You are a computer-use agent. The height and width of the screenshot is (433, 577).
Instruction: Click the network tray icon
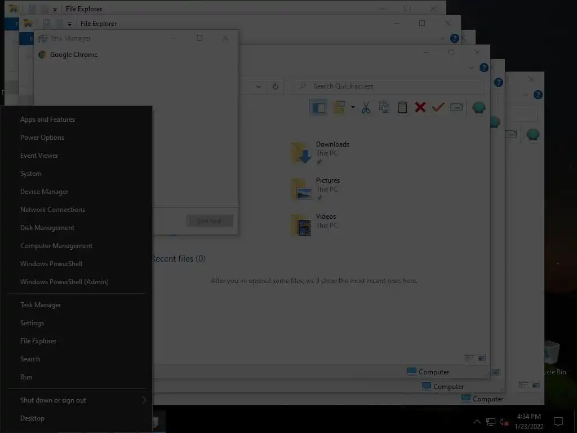point(491,422)
